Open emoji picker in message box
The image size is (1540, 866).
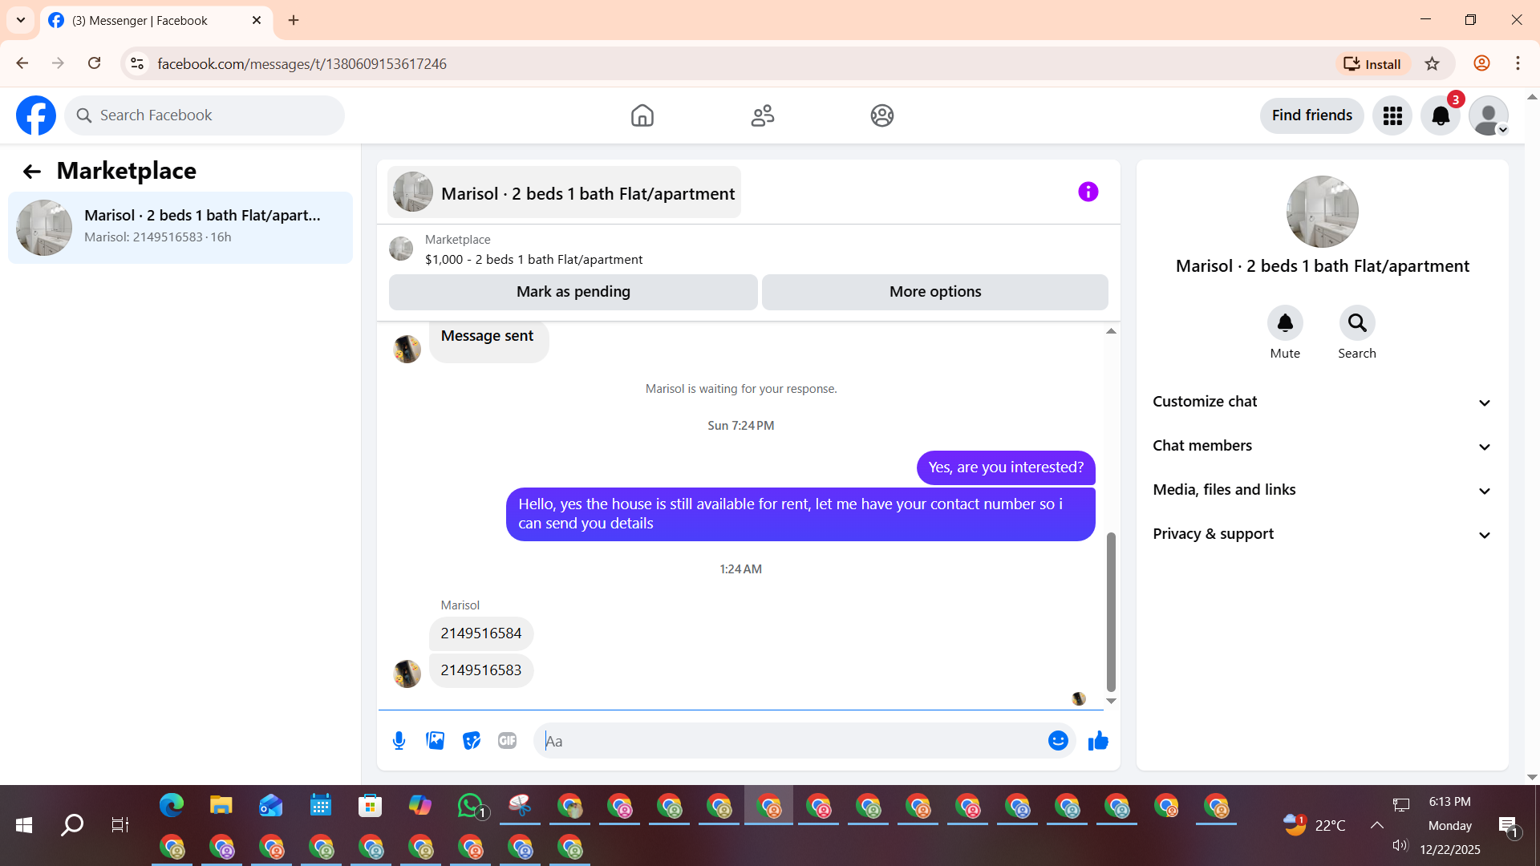(x=1058, y=741)
